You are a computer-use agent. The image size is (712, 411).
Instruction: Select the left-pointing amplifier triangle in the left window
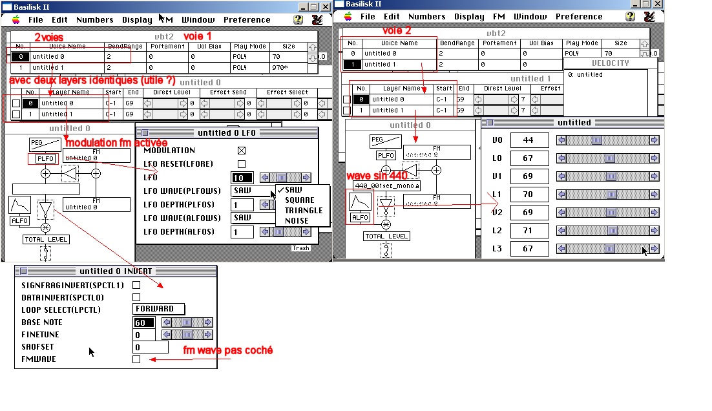click(70, 173)
